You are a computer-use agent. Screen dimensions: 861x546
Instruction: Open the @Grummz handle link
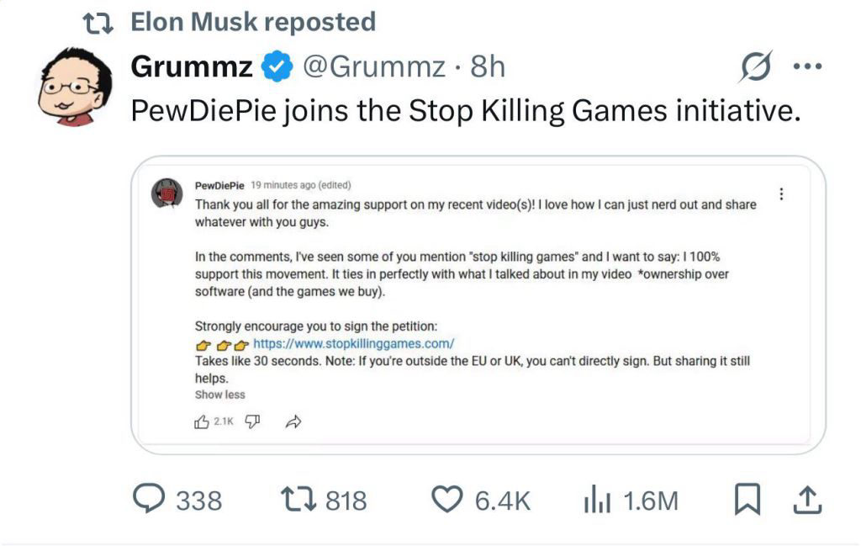pos(374,66)
